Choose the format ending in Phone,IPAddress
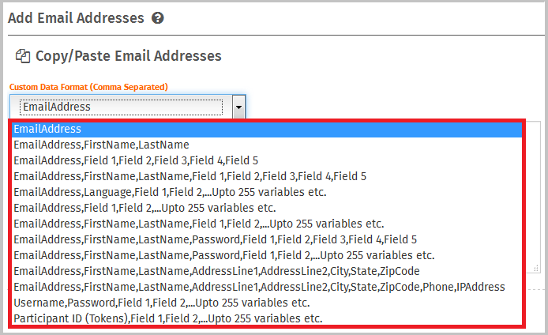 259,287
